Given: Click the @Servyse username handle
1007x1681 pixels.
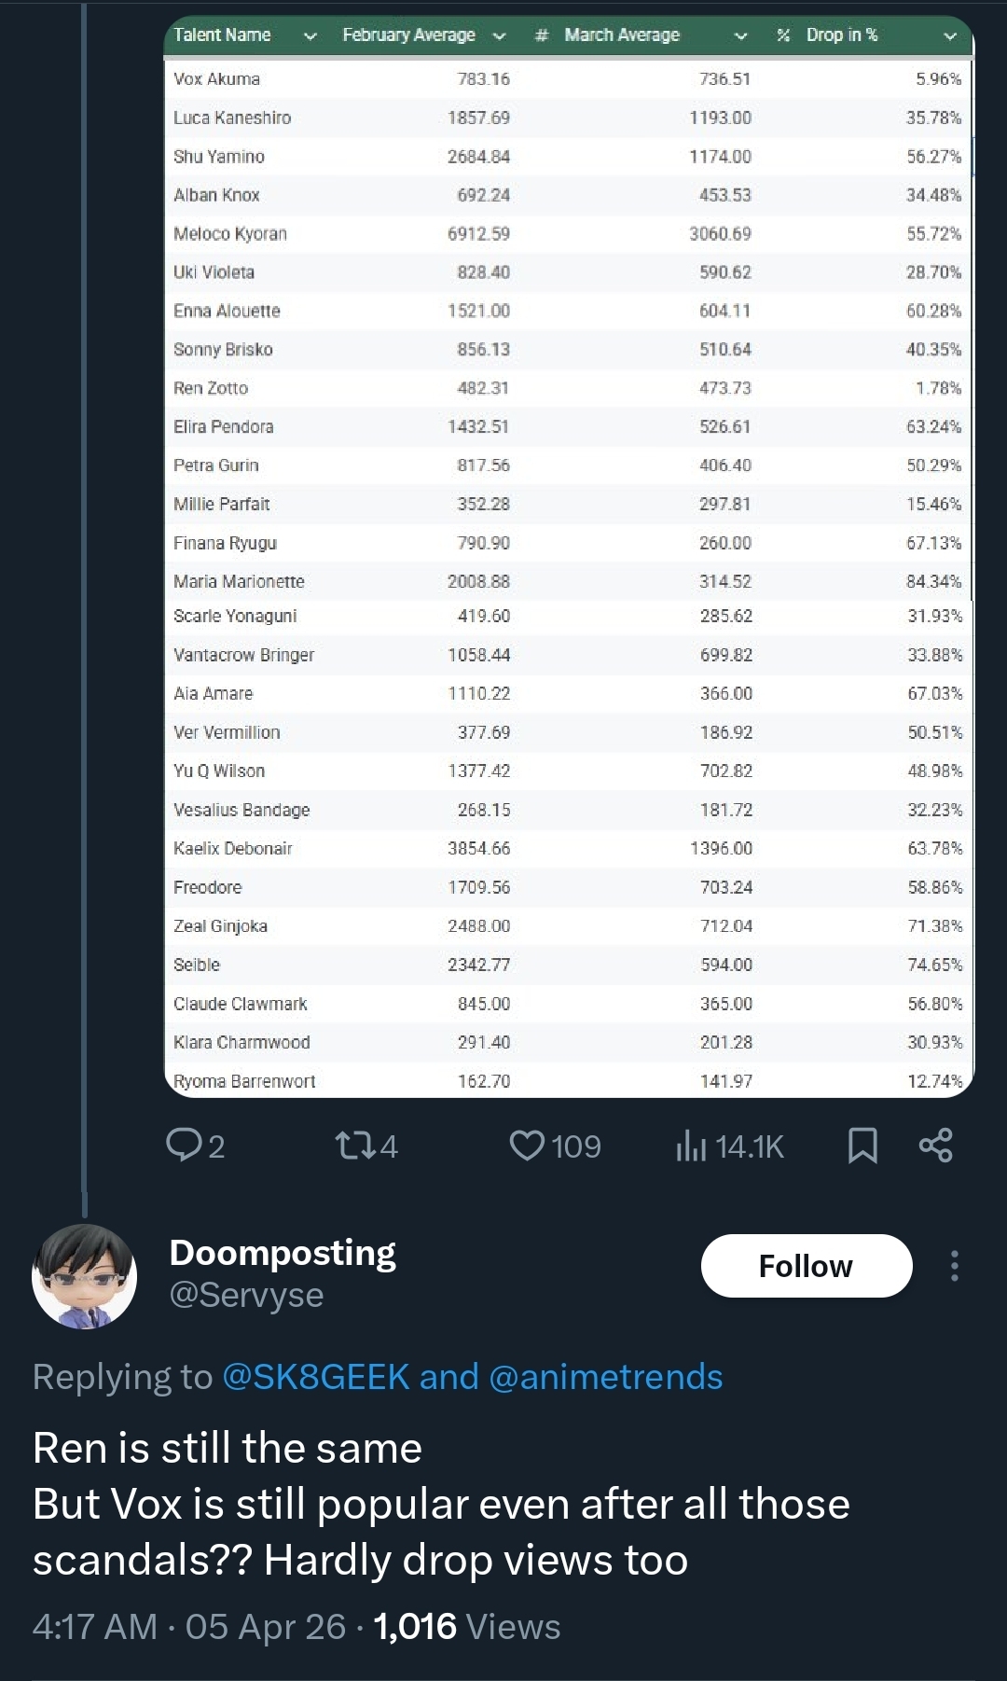Looking at the screenshot, I should (246, 1295).
